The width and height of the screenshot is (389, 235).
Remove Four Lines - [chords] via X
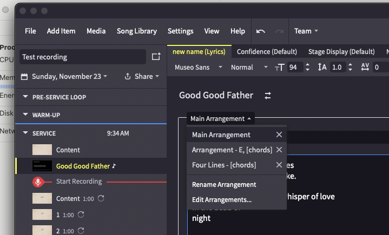coord(279,165)
